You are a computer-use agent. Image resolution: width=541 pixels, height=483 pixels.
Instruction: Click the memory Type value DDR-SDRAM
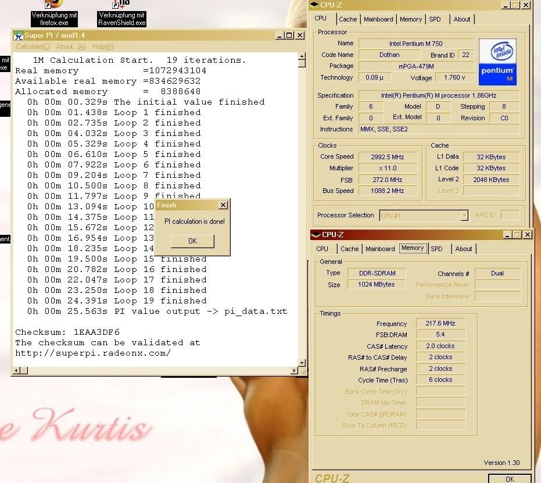tap(377, 273)
